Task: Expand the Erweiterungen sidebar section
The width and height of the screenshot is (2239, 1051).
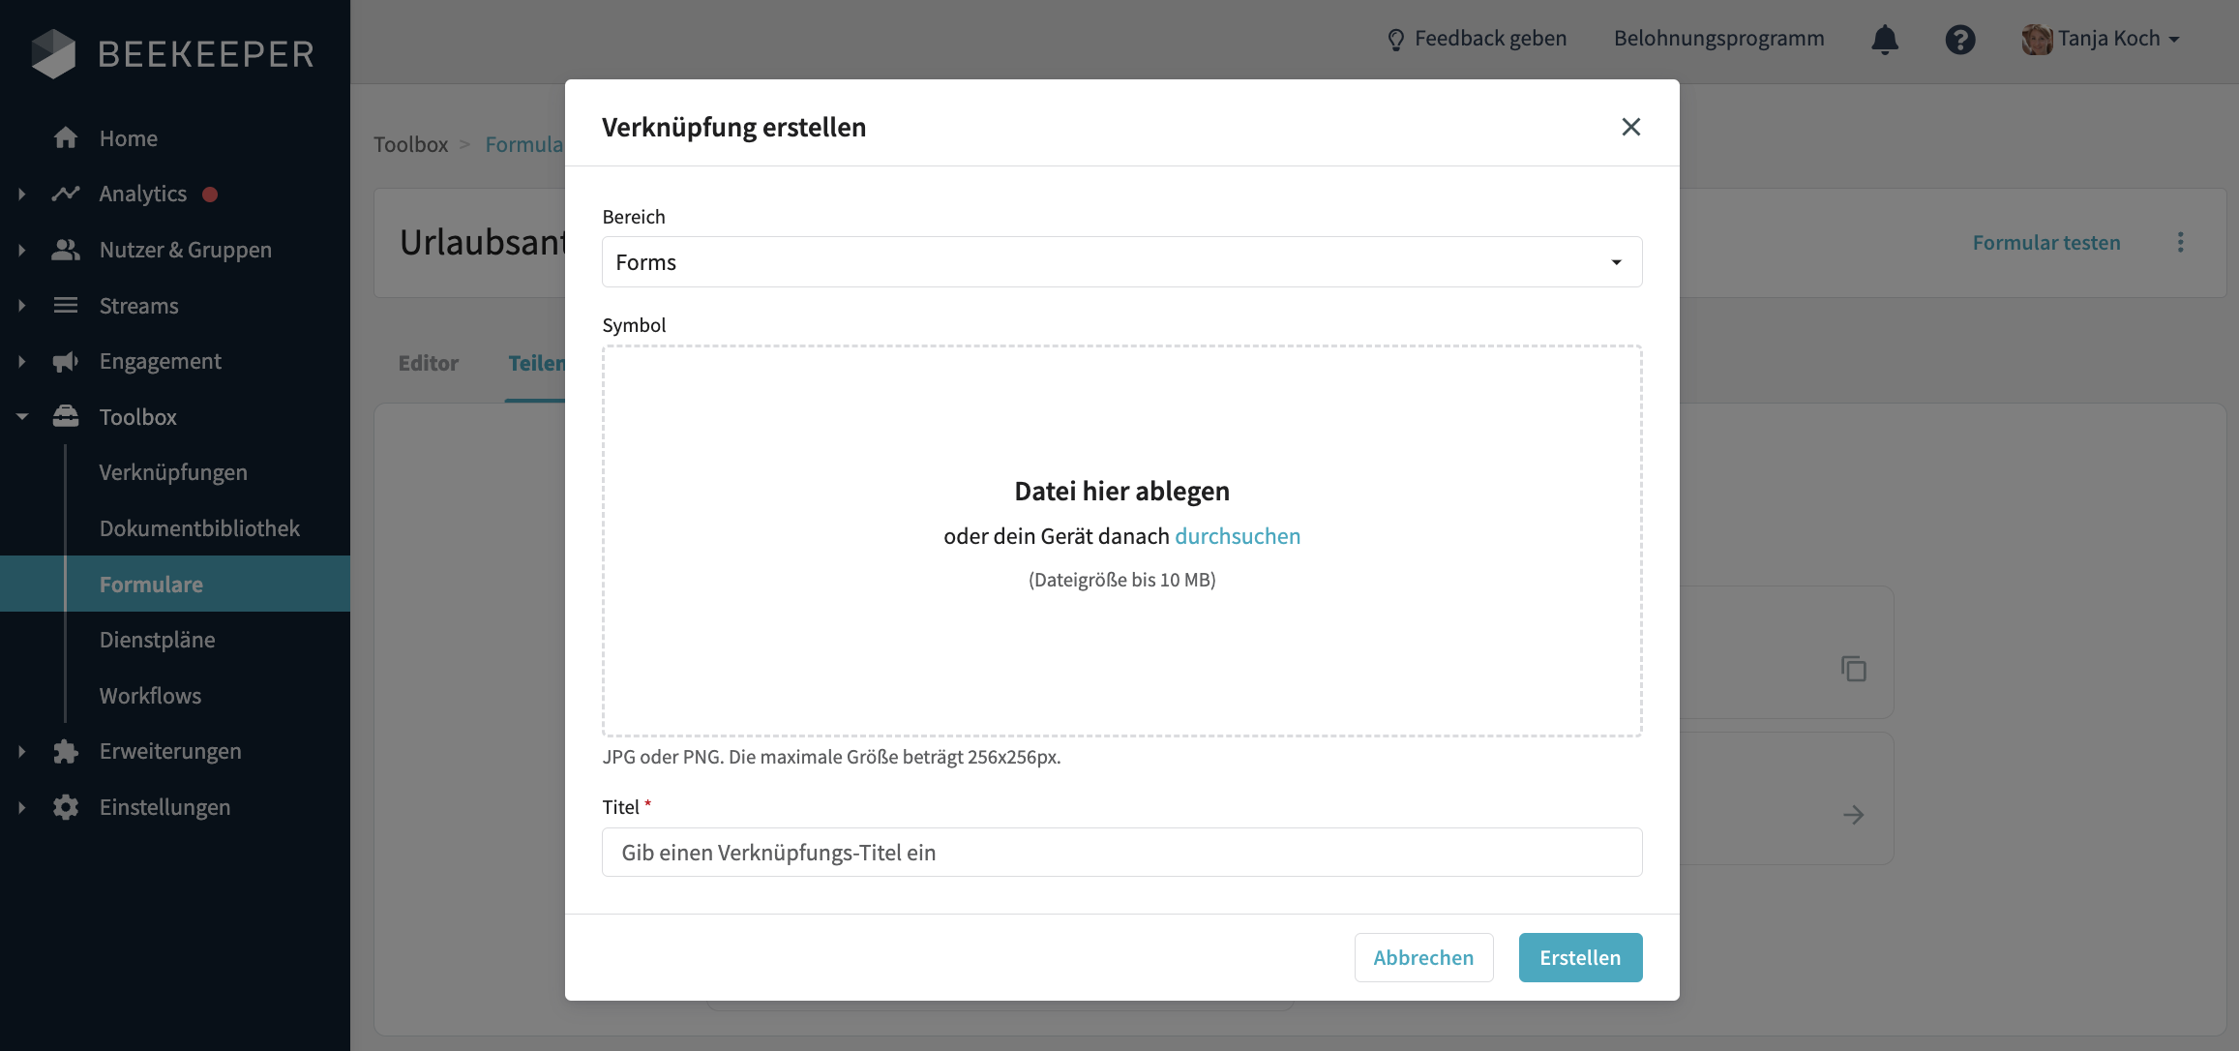Action: [x=21, y=750]
